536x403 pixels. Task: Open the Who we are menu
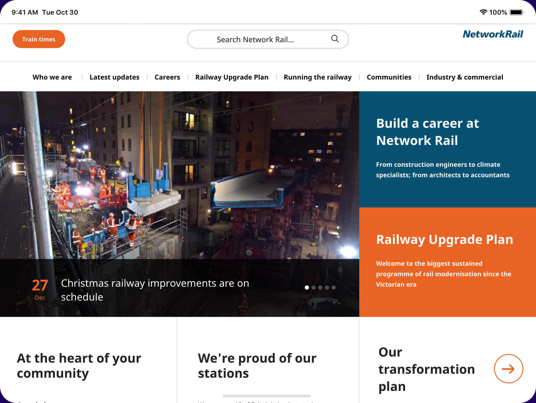(52, 77)
